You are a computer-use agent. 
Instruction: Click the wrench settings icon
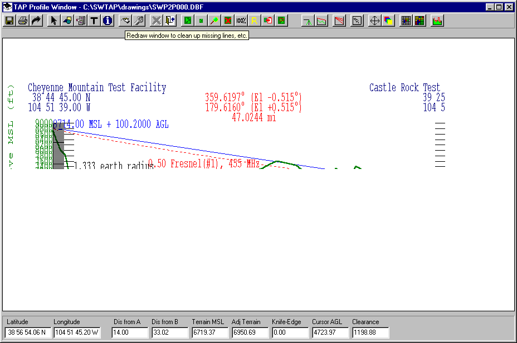click(139, 21)
